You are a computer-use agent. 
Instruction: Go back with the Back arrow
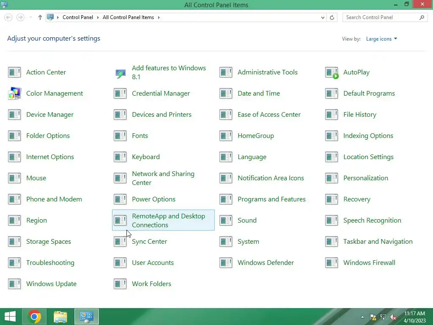point(8,17)
